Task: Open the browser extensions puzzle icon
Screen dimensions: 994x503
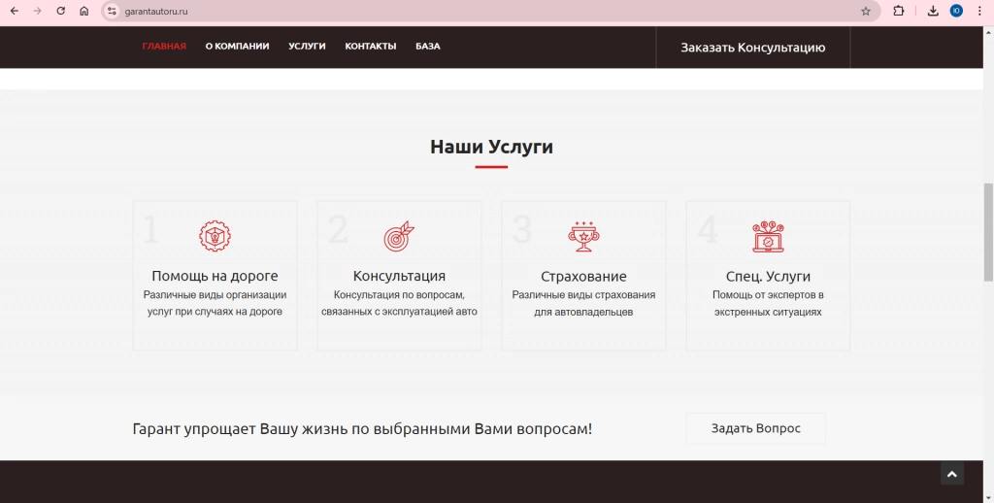Action: (x=898, y=11)
